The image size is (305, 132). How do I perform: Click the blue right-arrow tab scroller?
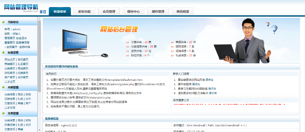coord(44,12)
